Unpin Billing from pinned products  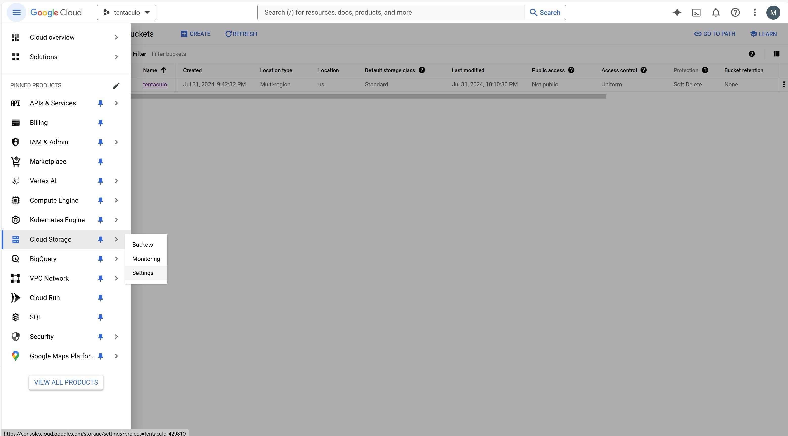tap(100, 123)
